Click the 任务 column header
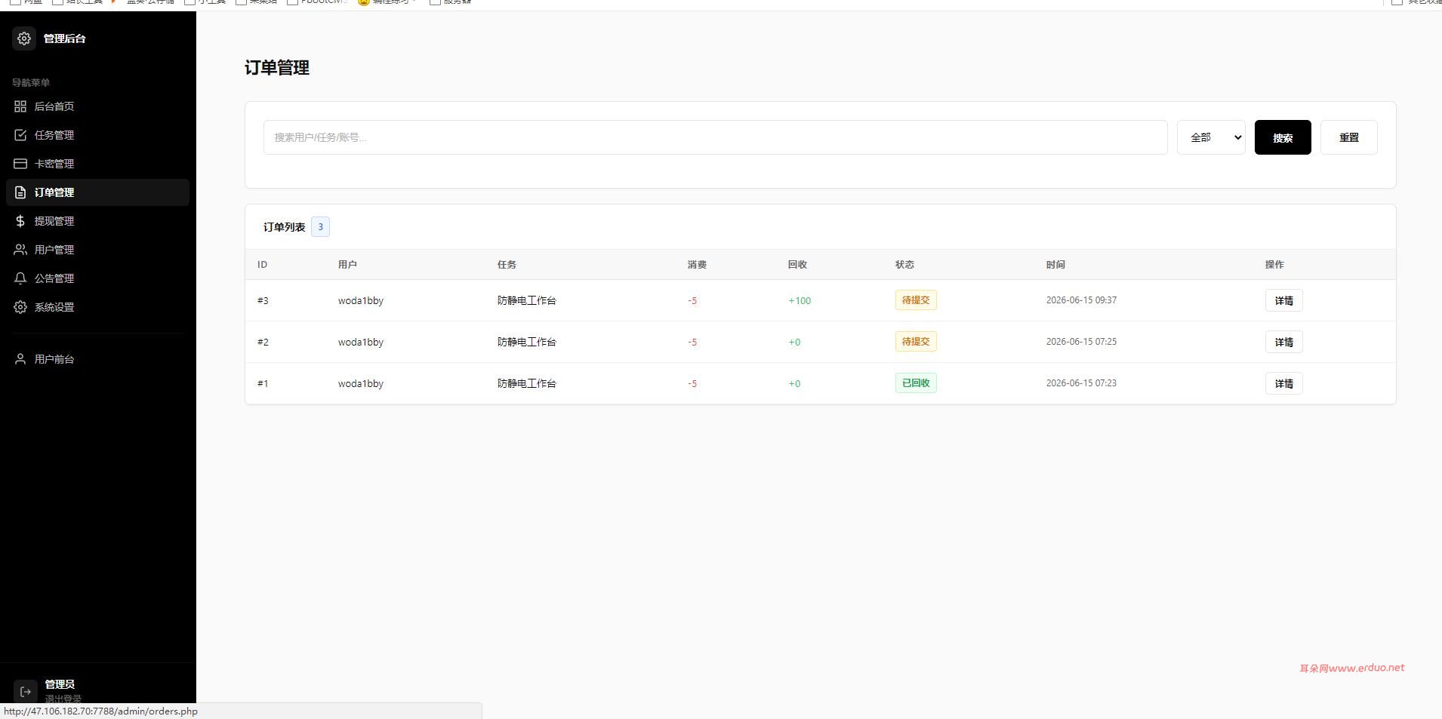Viewport: 1442px width, 719px height. click(x=507, y=265)
